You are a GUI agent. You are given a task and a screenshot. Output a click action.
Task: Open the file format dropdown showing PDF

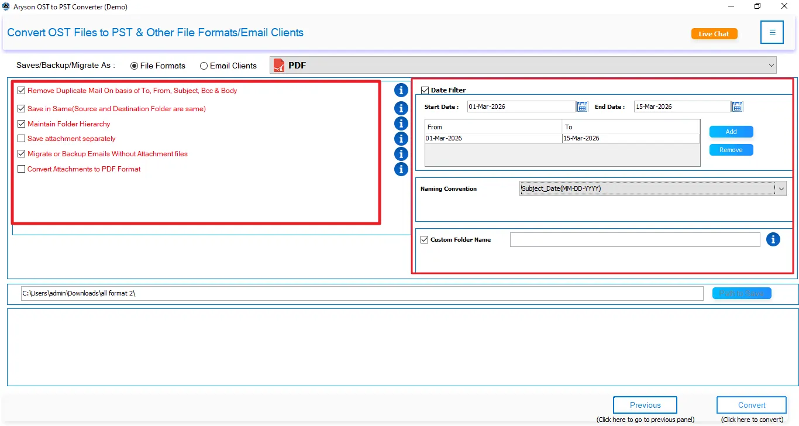point(771,65)
